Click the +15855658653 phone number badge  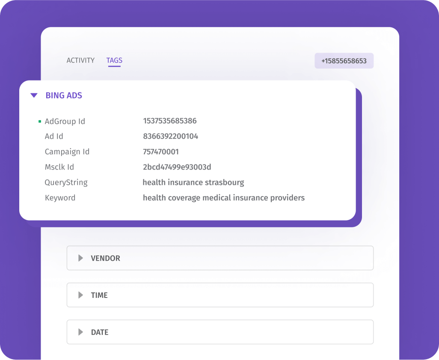tap(344, 61)
